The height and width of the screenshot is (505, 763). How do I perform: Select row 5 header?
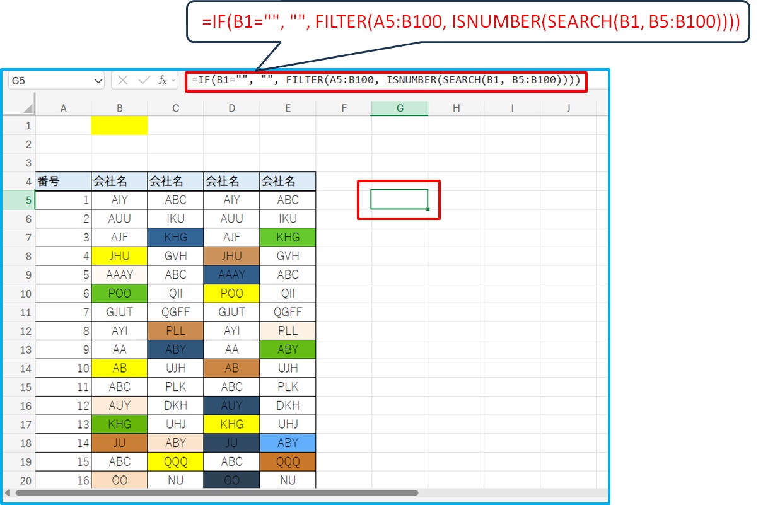pos(20,200)
